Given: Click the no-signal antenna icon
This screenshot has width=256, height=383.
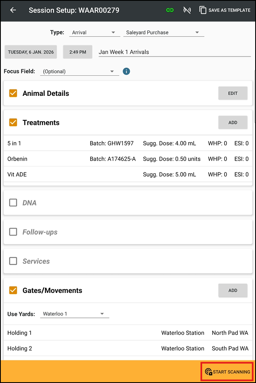Looking at the screenshot, I should [x=187, y=10].
